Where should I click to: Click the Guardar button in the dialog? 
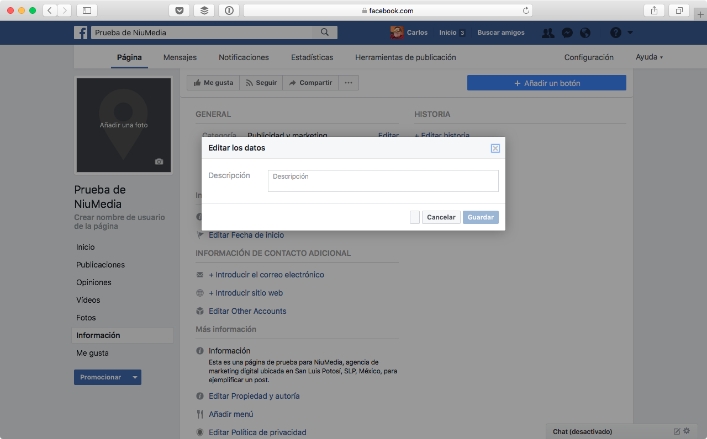coord(481,217)
